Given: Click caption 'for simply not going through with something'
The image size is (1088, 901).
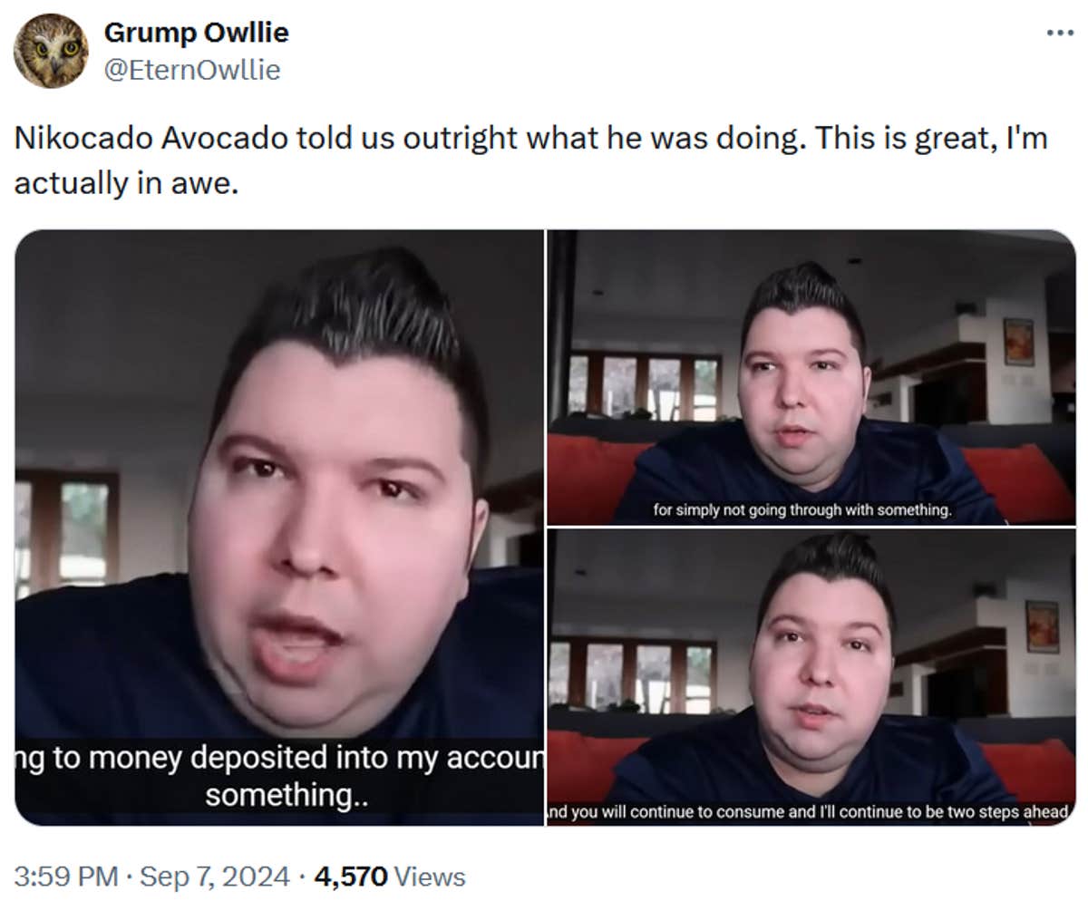Looking at the screenshot, I should 801,510.
